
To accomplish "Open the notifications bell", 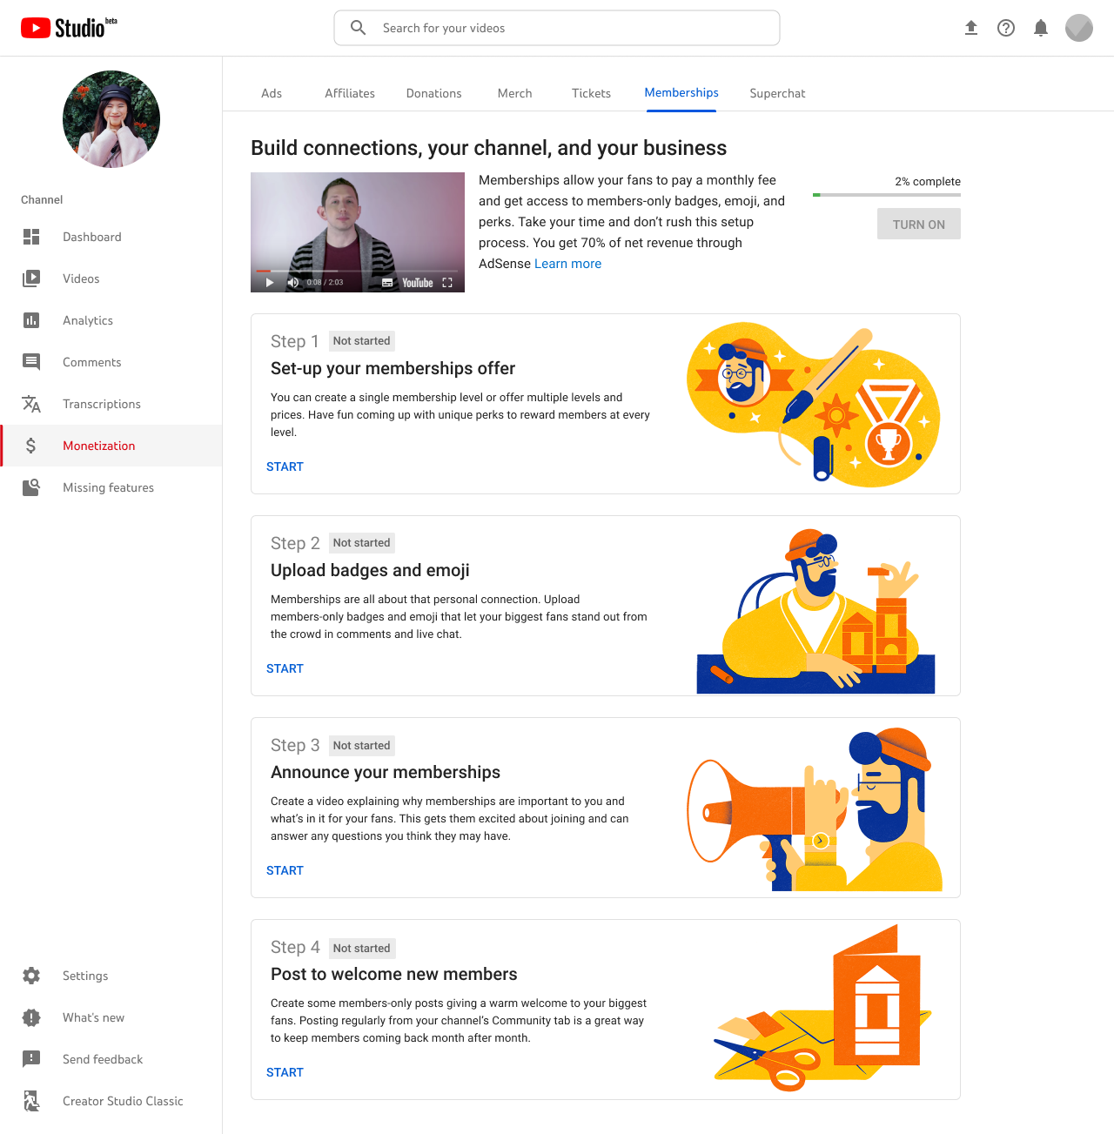I will pos(1041,28).
